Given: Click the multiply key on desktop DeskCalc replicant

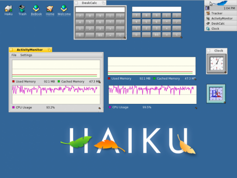Looking at the screenshot, I should click(x=166, y=22).
